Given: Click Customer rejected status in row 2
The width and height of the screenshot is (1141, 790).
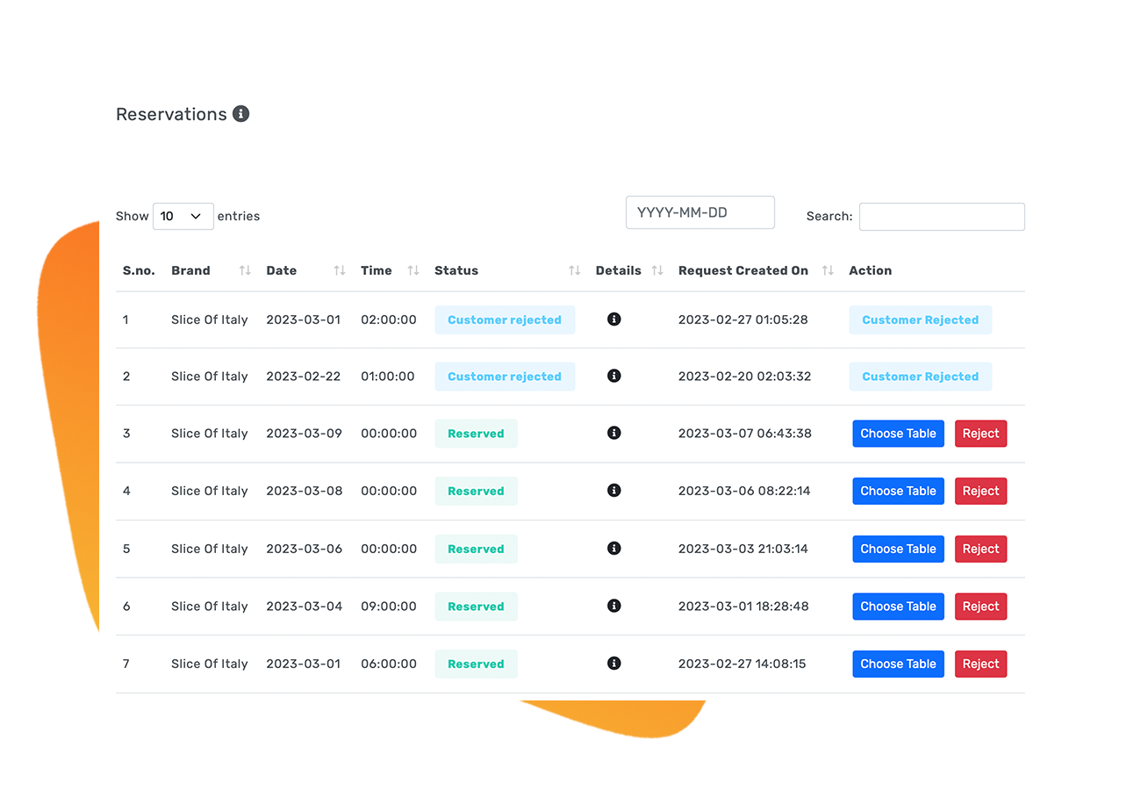Looking at the screenshot, I should point(505,377).
